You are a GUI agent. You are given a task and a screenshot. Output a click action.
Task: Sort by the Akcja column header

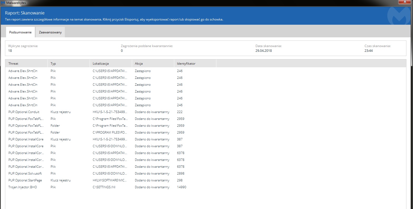(x=153, y=63)
